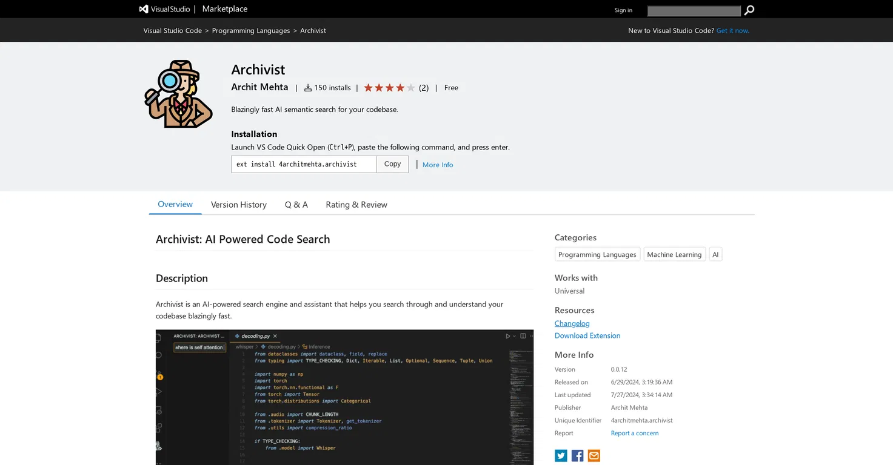Click source control badge icon in preview

click(159, 376)
